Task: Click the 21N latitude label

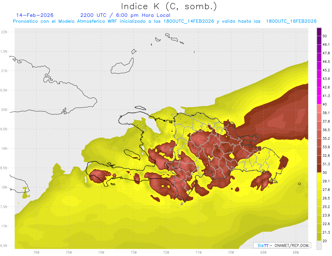Action: 4,71
